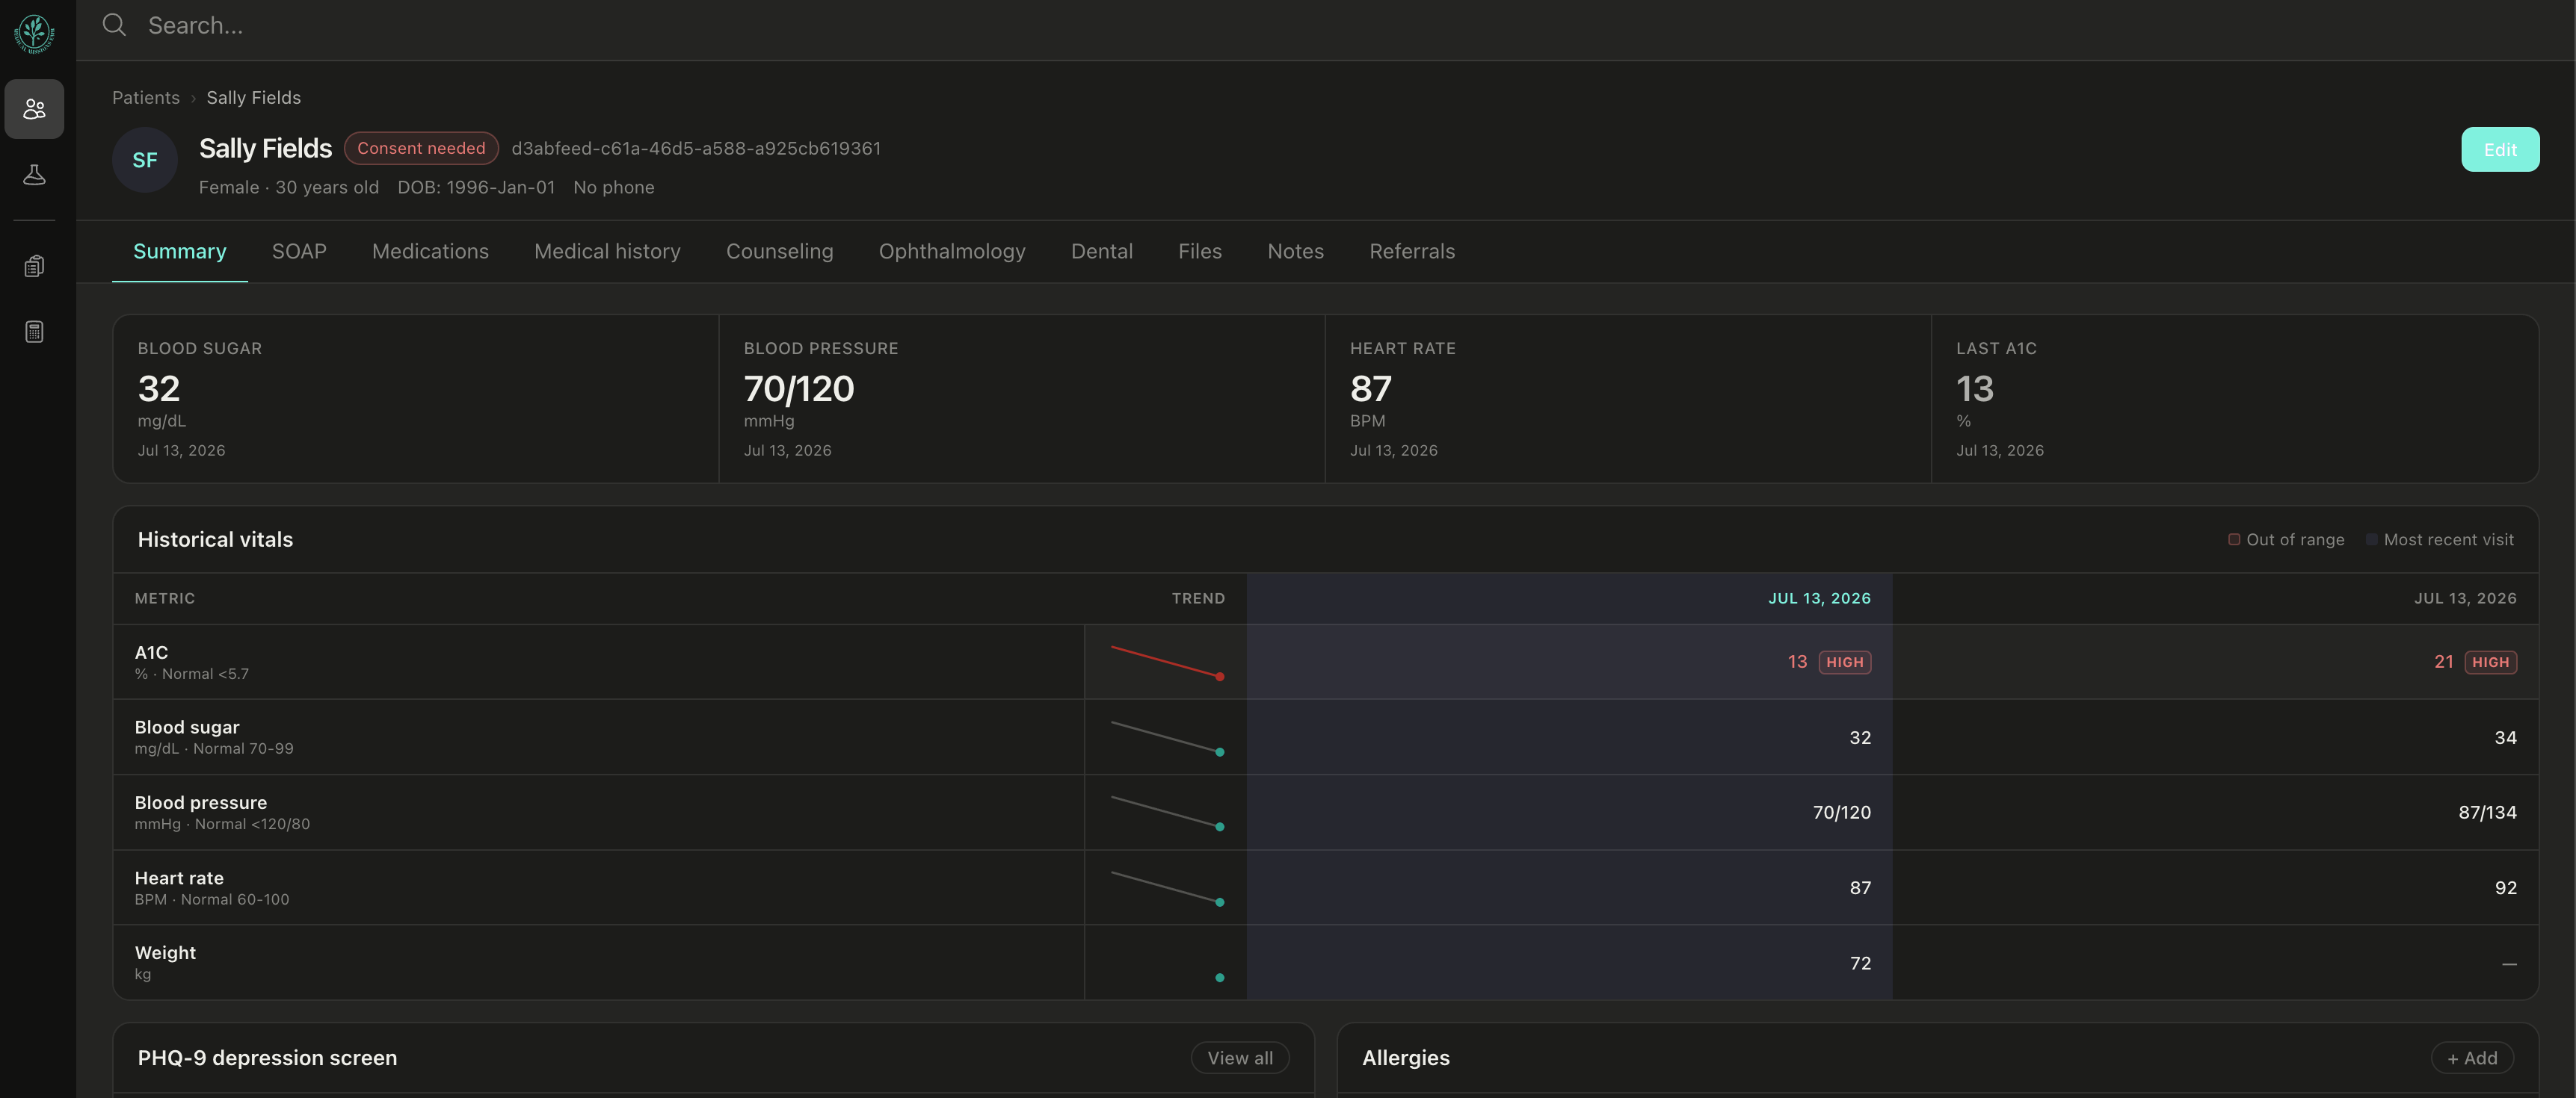The height and width of the screenshot is (1098, 2576).
Task: Click the PHQ-9 depression screen heading
Action: [267, 1058]
